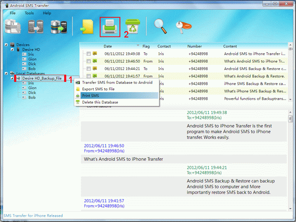Viewport: 296px width, 222px height.
Task: Click the backup SMS to database toolbar icon
Action: click(12, 27)
